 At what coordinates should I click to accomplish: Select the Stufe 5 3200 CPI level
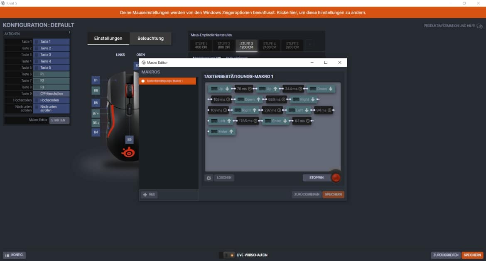pyautogui.click(x=292, y=45)
